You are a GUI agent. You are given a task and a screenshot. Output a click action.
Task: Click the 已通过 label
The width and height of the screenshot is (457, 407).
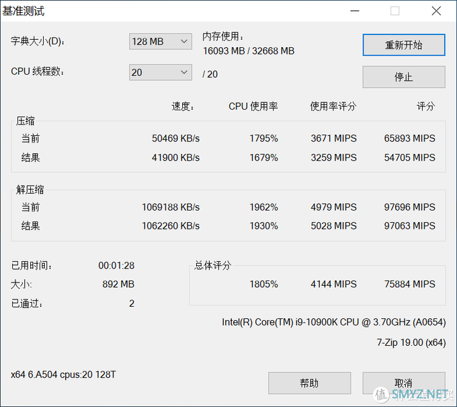pos(27,303)
